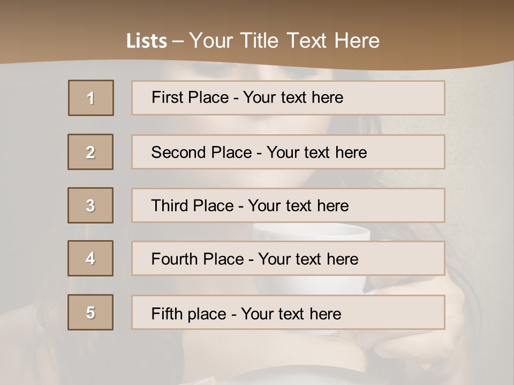This screenshot has height=385, width=514.
Task: Select the Third Place text bar
Action: click(288, 205)
